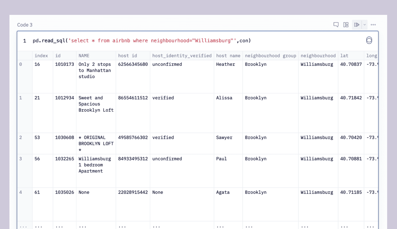
Task: Select the index column header
Action: tap(41, 56)
